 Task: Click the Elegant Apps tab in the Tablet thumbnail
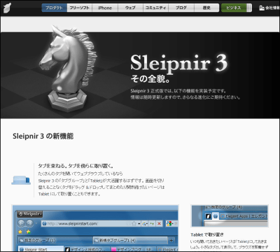244,216
